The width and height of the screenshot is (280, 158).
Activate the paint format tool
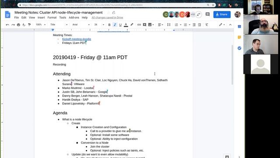coord(29,25)
